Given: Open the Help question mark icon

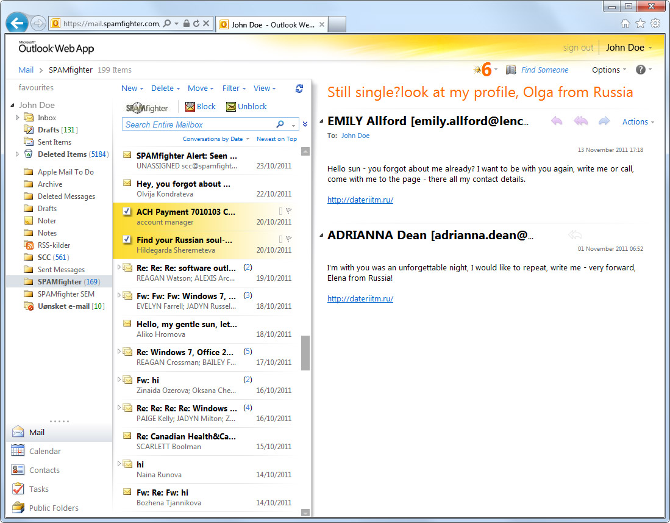Looking at the screenshot, I should click(640, 70).
